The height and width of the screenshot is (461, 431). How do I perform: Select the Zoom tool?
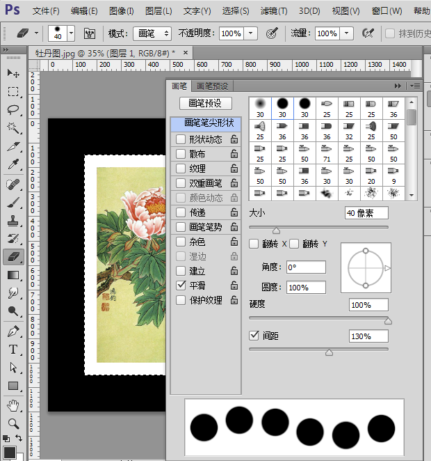[13, 423]
